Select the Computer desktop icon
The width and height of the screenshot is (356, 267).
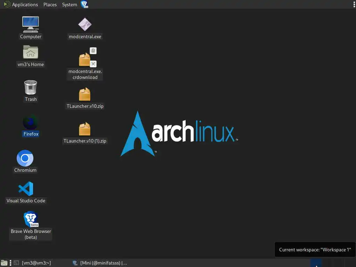point(31,25)
